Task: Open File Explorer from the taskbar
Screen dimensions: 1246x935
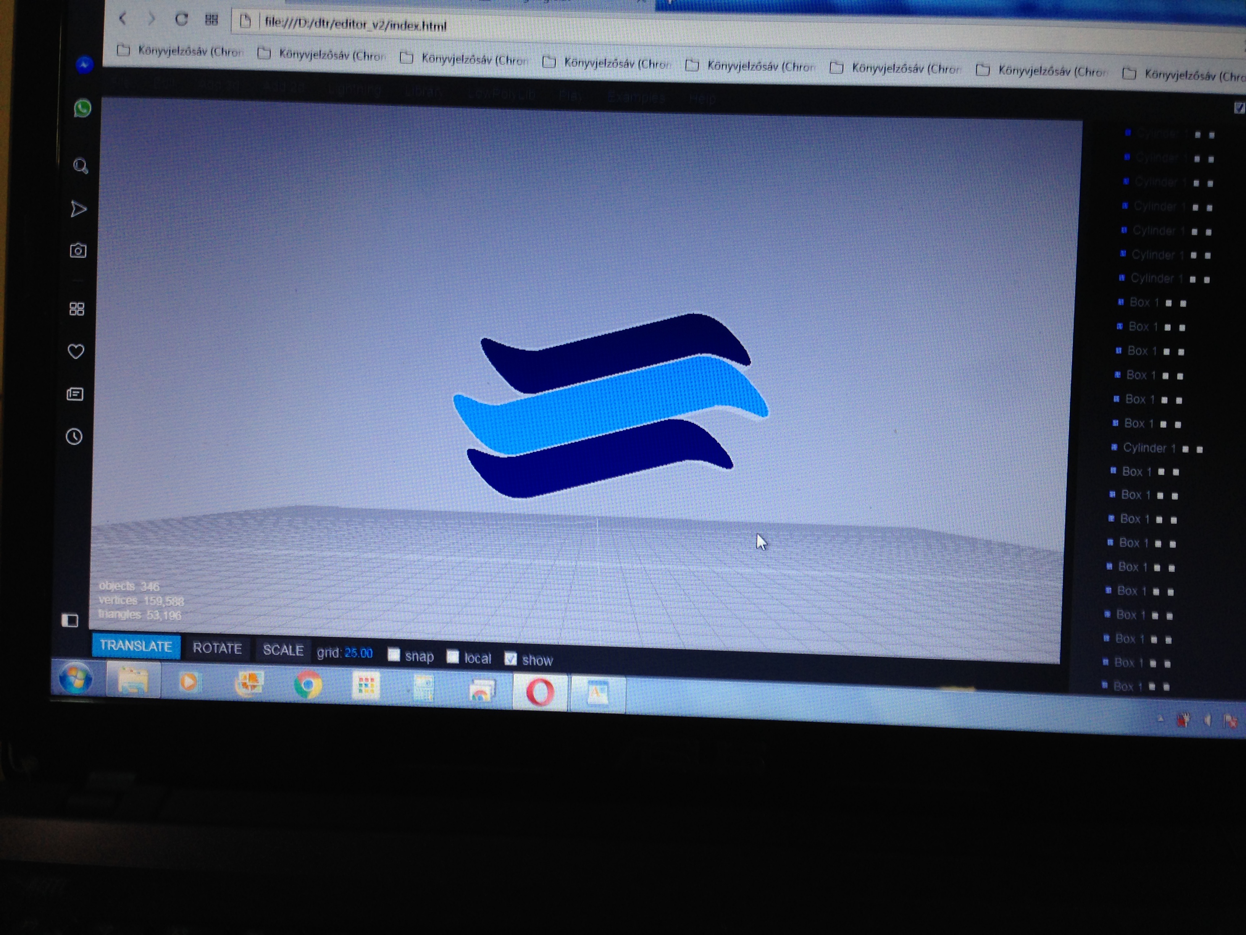Action: click(x=133, y=681)
